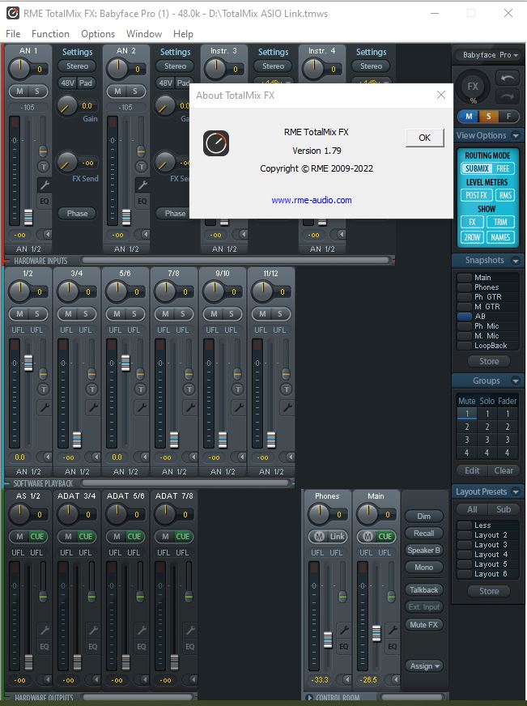
Task: Open routing dropdown on playback 3/4
Action: (77, 472)
